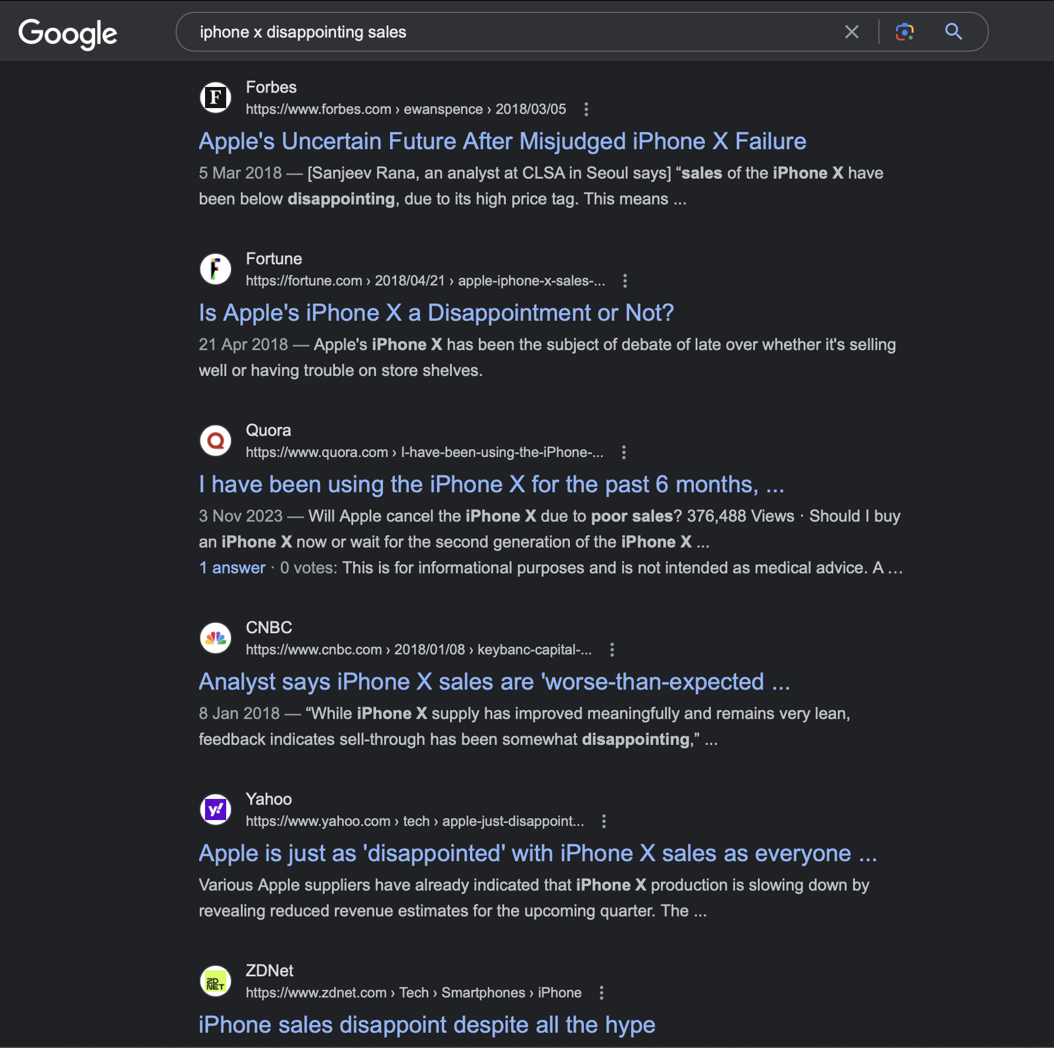The width and height of the screenshot is (1054, 1048).
Task: Click the Forbes site favicon
Action: click(x=216, y=98)
